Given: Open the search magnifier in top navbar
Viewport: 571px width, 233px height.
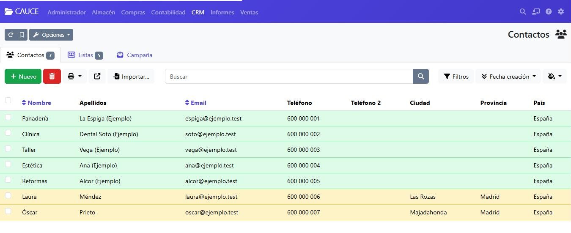Looking at the screenshot, I should click(523, 12).
